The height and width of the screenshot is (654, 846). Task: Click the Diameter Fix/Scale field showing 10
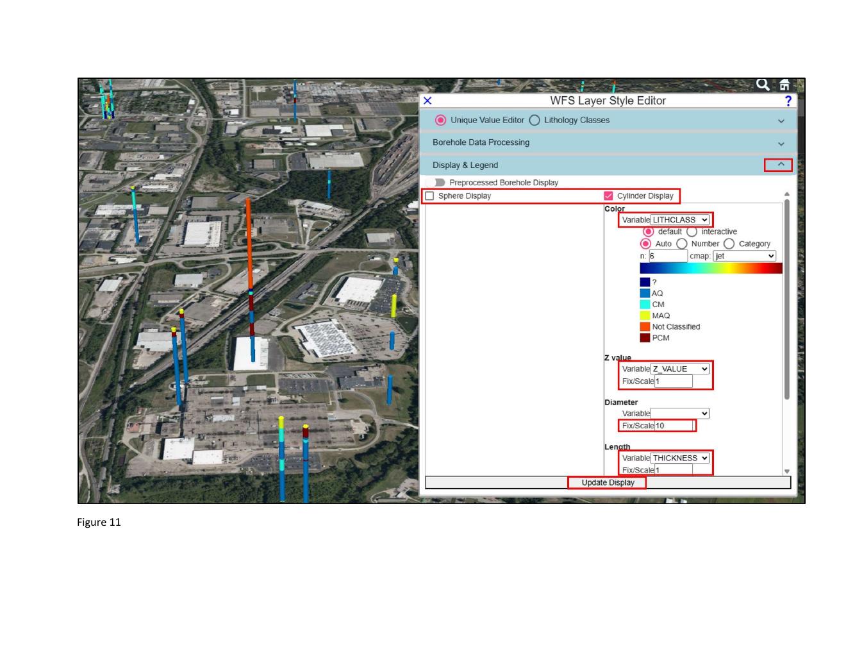click(x=674, y=426)
